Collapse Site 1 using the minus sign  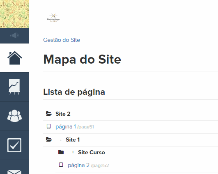(61, 140)
